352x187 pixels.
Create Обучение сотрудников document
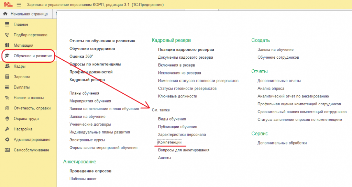pos(278,57)
